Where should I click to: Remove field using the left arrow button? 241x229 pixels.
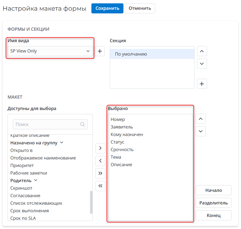click(100, 161)
